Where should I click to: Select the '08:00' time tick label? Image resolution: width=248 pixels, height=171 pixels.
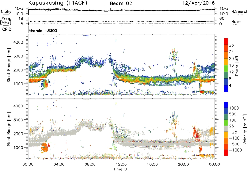90,165
